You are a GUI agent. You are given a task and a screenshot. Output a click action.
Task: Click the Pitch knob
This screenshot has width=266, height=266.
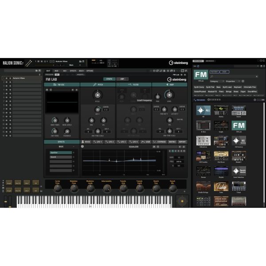[x=98, y=95]
